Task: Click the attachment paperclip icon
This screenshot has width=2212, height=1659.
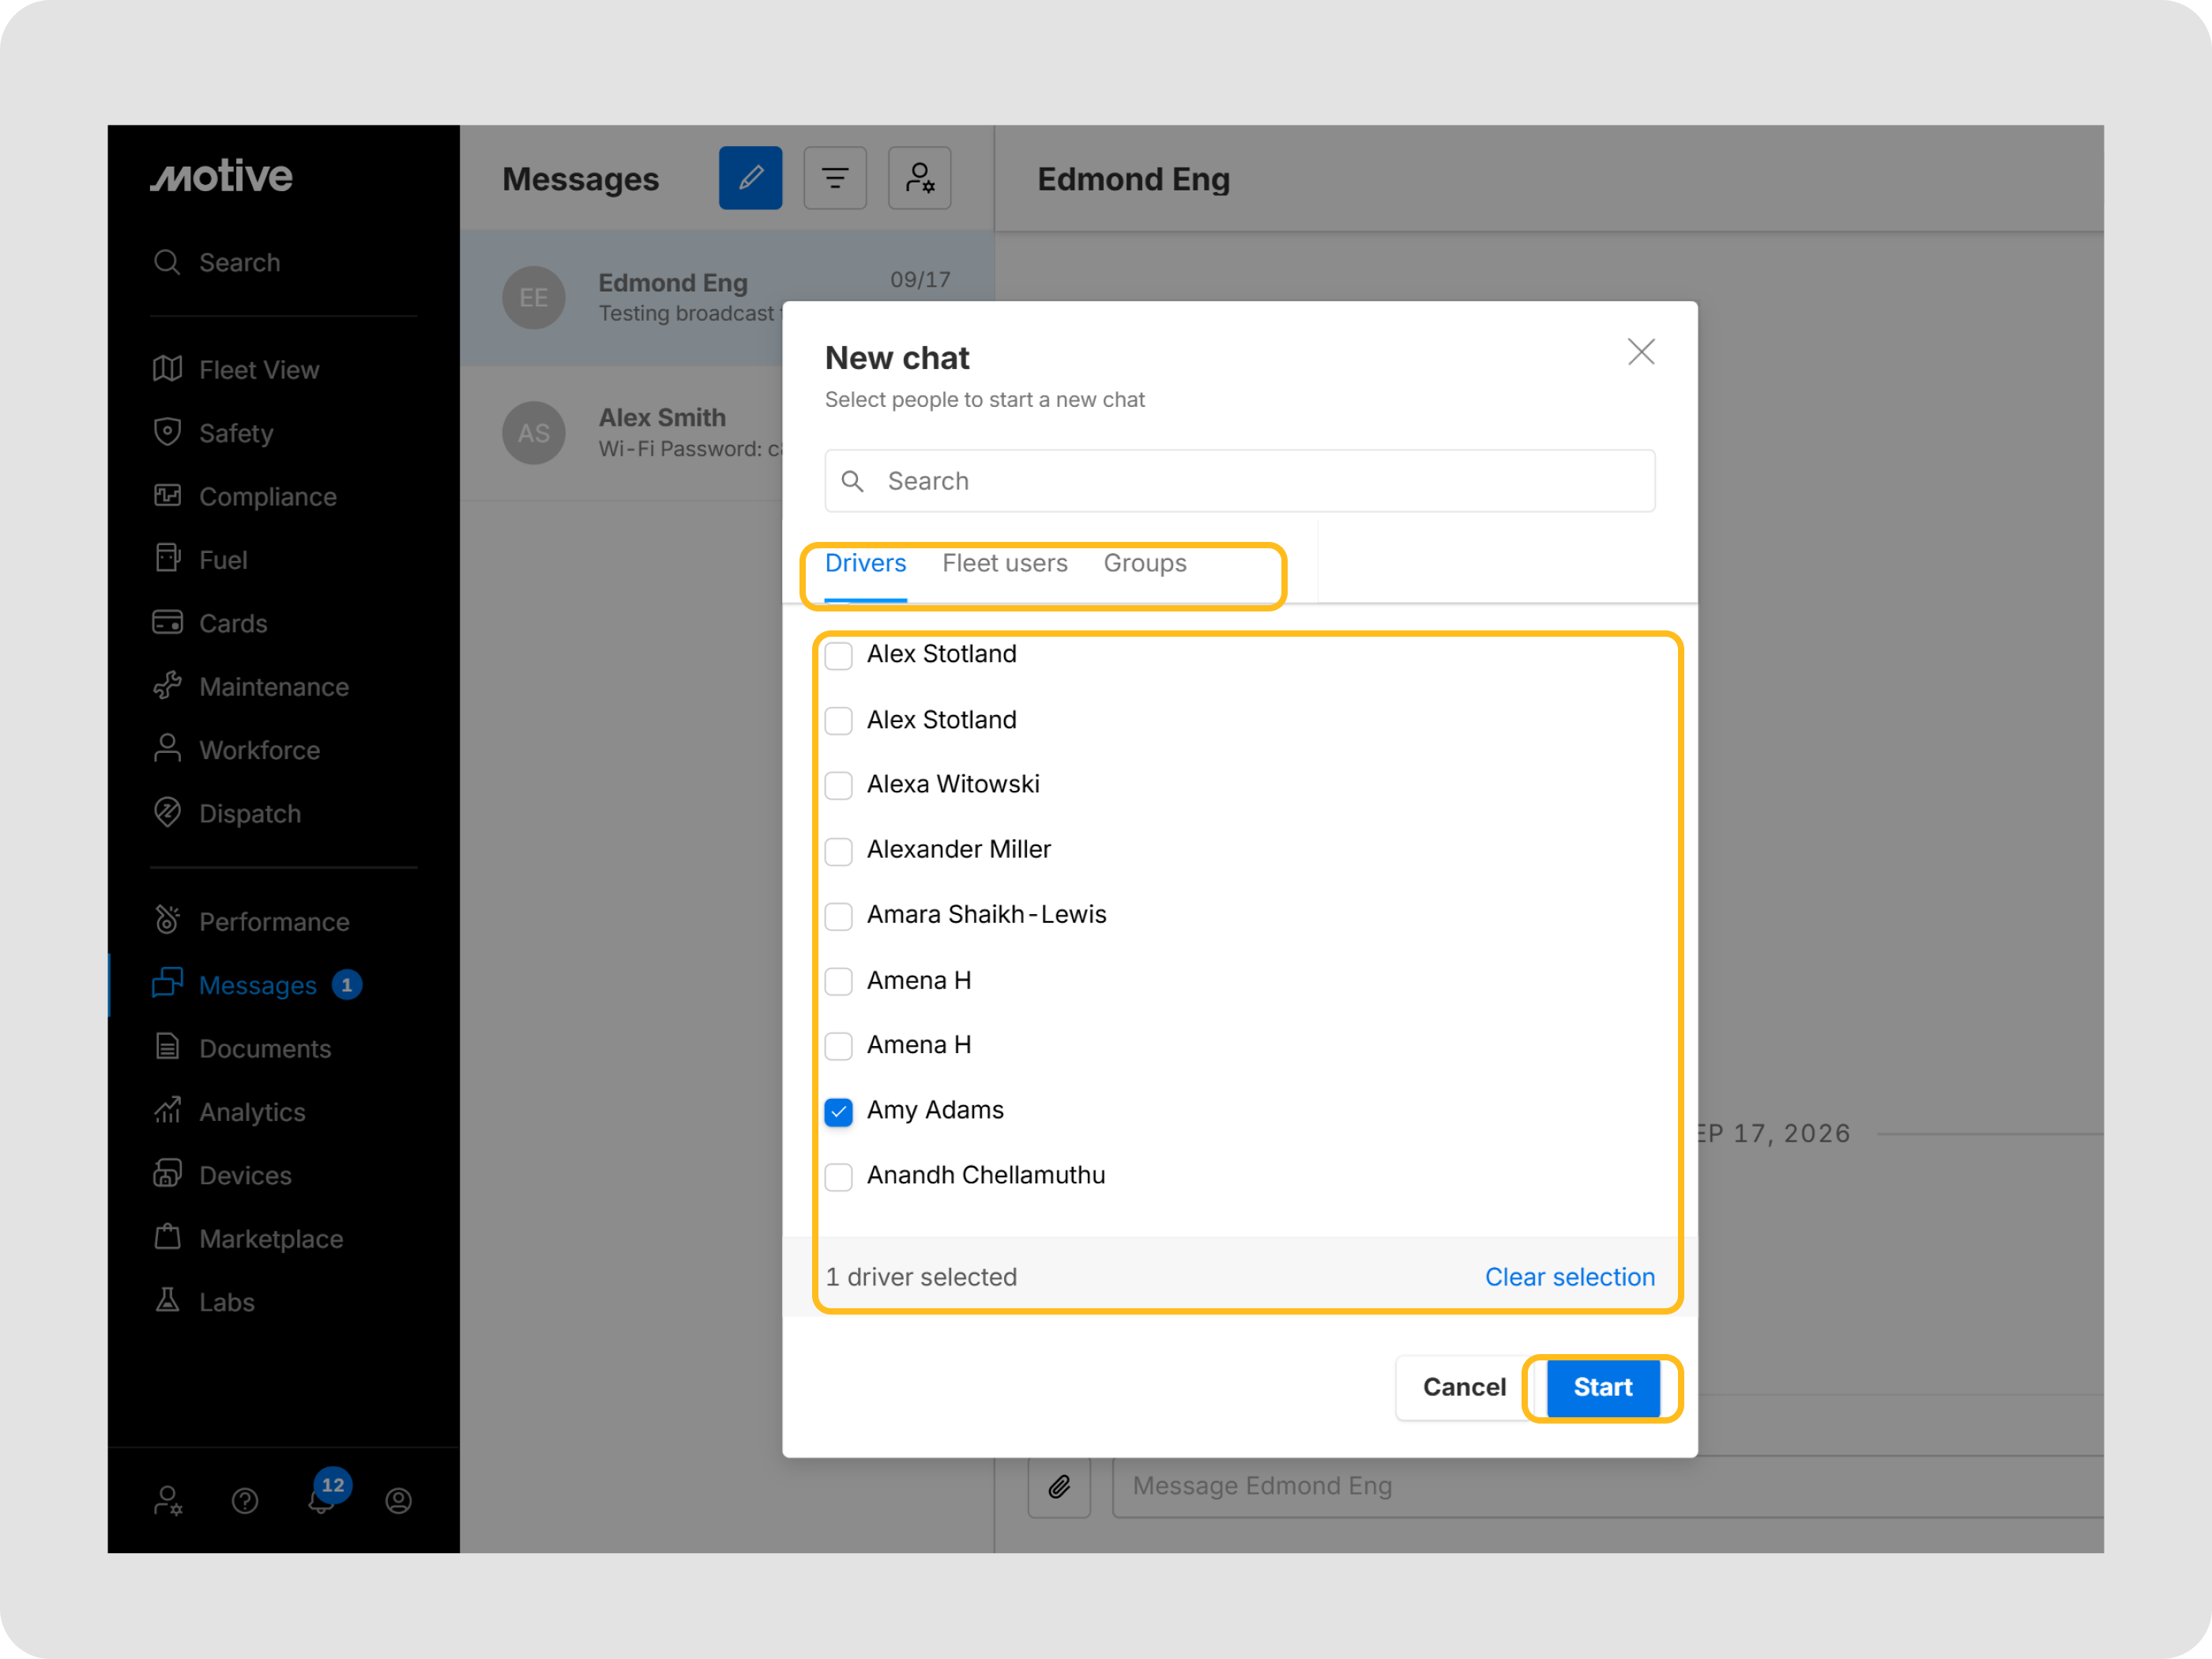Action: click(1059, 1486)
